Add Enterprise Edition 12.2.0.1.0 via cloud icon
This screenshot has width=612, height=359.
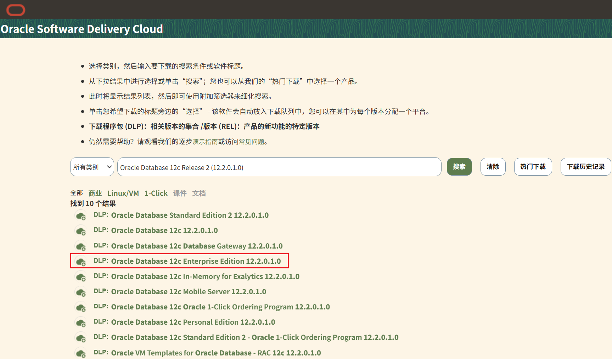coord(81,262)
